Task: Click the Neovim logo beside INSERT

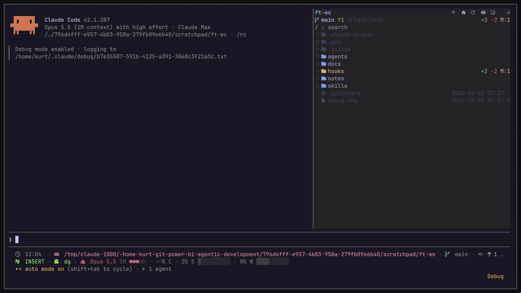Action: coord(18,262)
